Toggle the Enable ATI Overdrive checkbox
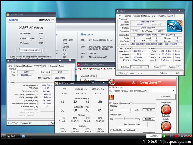Screen dimensions: 193x145 pos(111,103)
